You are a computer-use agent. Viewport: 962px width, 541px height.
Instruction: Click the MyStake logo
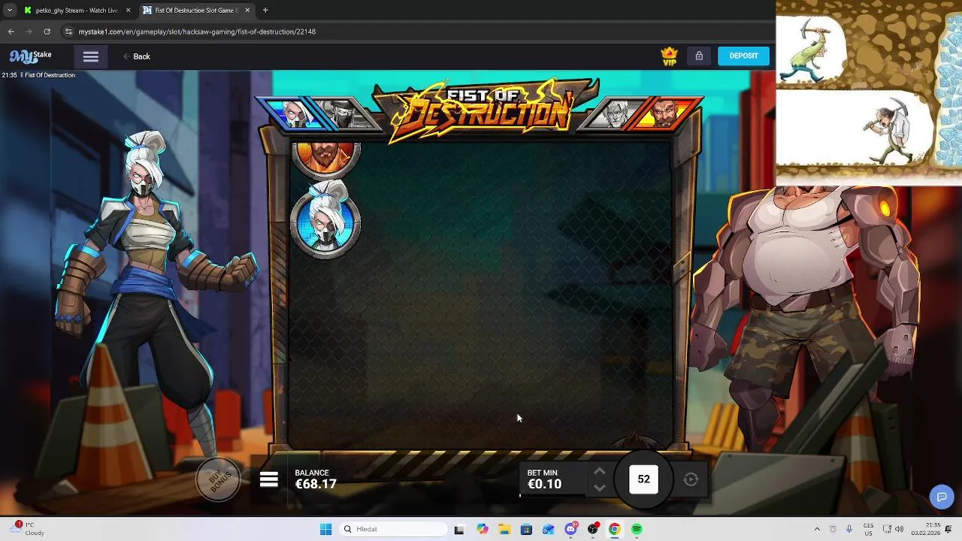pyautogui.click(x=30, y=56)
